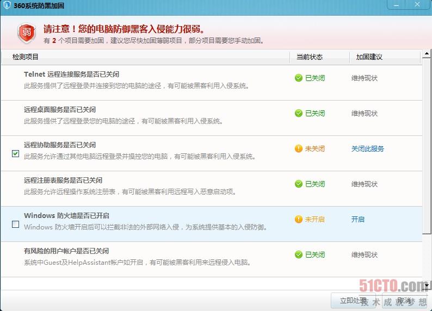
Task: Click green check icon in Telnet row
Action: [299, 78]
